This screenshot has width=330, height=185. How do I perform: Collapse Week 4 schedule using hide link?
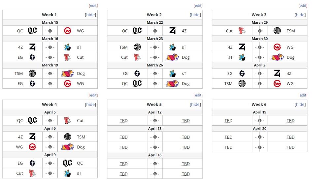pyautogui.click(x=90, y=105)
